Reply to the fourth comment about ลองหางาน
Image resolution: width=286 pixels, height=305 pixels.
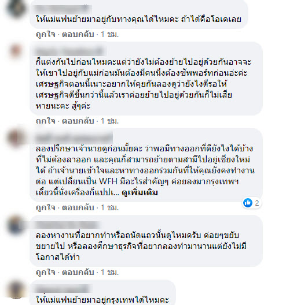(x=78, y=272)
